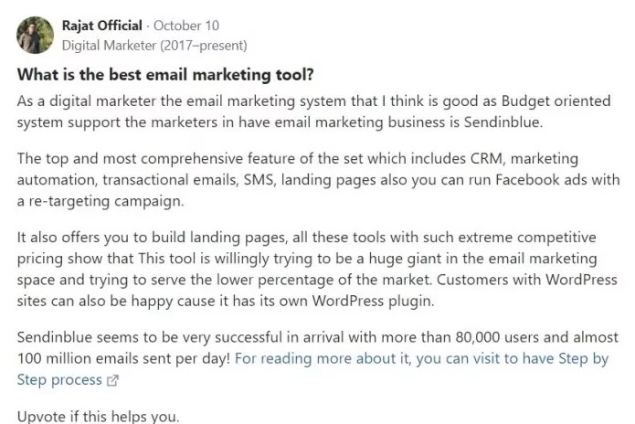Click the 'Step process' link text
Image resolution: width=635 pixels, height=424 pixels.
point(59,380)
